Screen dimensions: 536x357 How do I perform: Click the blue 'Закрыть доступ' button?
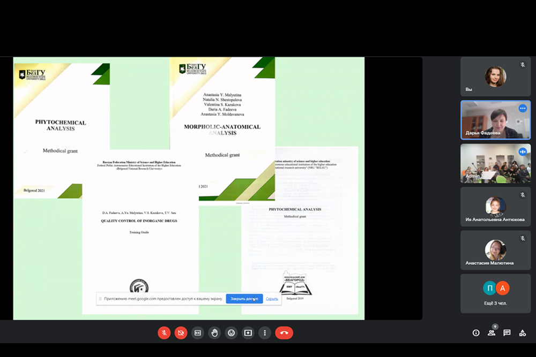pyautogui.click(x=244, y=299)
